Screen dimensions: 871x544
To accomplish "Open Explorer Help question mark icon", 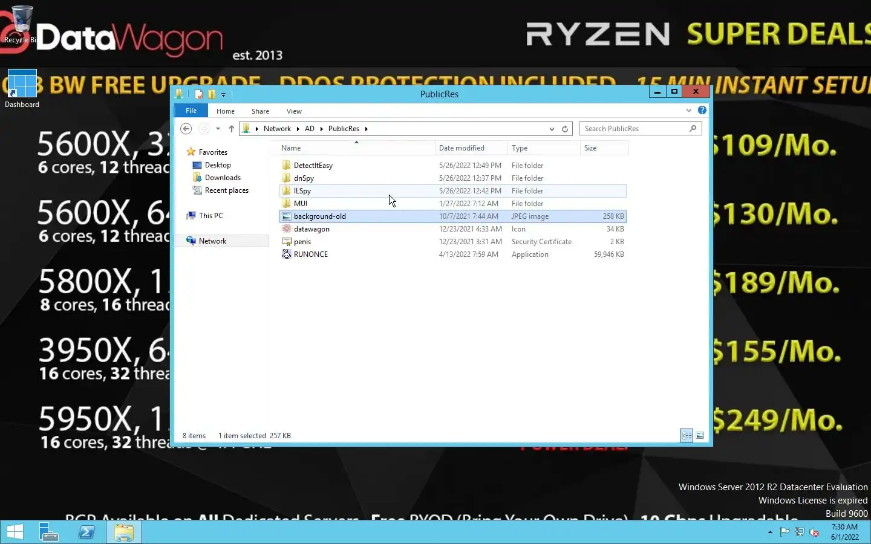I will click(702, 110).
